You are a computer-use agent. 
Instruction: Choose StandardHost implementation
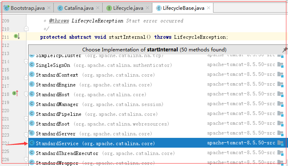pyautogui.click(x=157, y=94)
